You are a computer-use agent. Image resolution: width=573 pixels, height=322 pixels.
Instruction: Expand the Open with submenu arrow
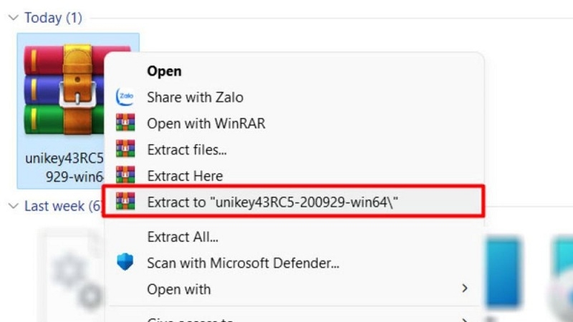pyautogui.click(x=465, y=288)
